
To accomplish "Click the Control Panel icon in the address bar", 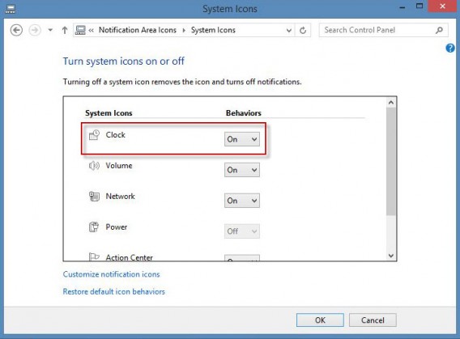I will tap(80, 30).
